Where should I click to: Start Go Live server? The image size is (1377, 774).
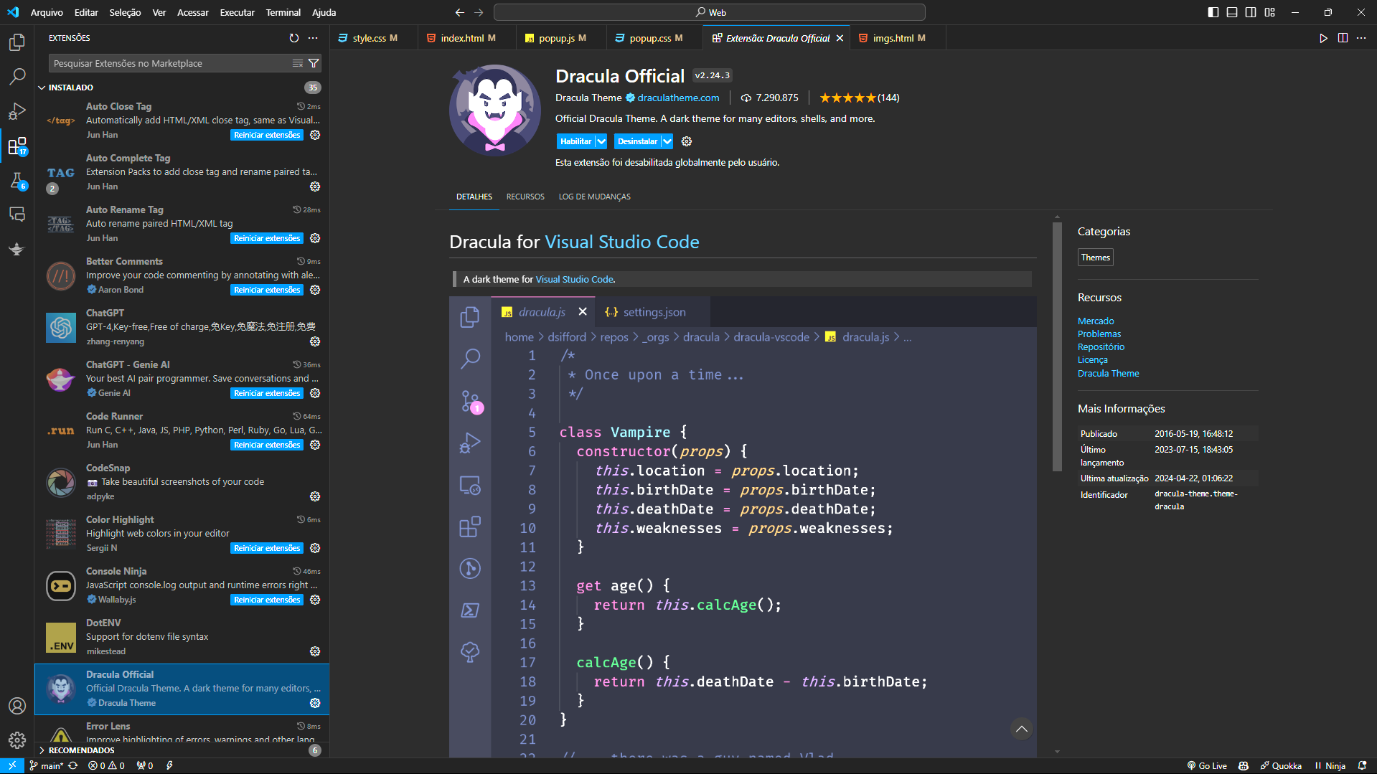click(x=1207, y=765)
